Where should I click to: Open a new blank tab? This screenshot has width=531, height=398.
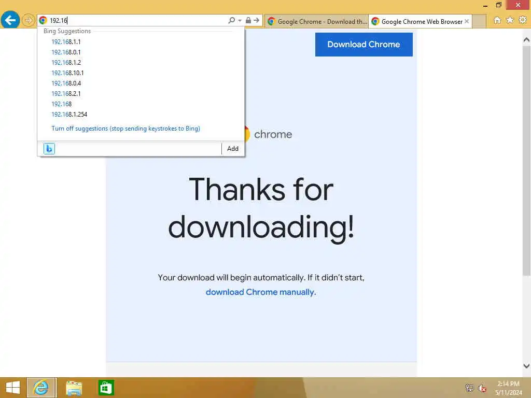pos(479,22)
